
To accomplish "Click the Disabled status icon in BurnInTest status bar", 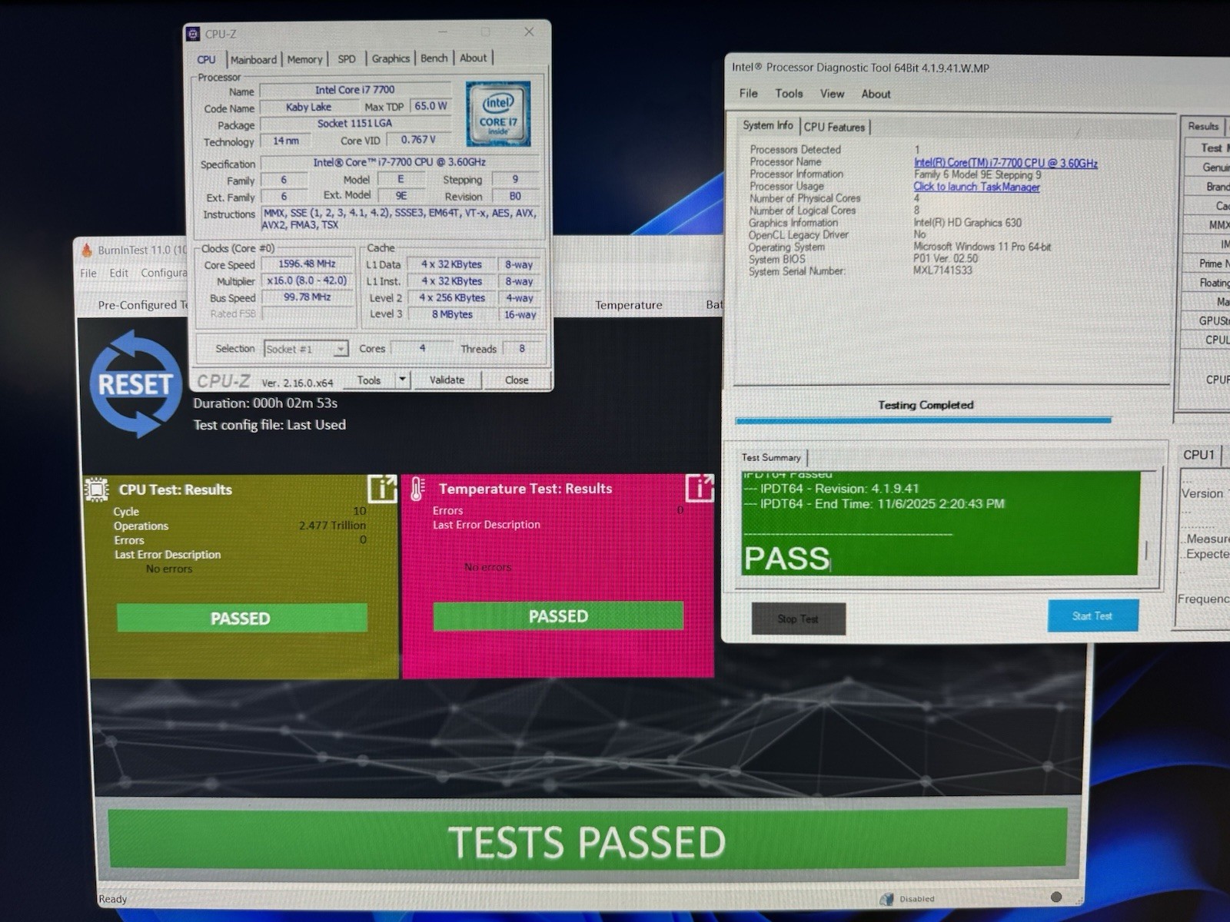I will point(887,898).
